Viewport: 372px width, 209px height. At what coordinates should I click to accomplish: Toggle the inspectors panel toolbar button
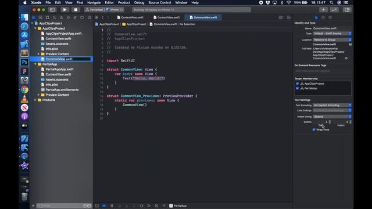pyautogui.click(x=347, y=10)
